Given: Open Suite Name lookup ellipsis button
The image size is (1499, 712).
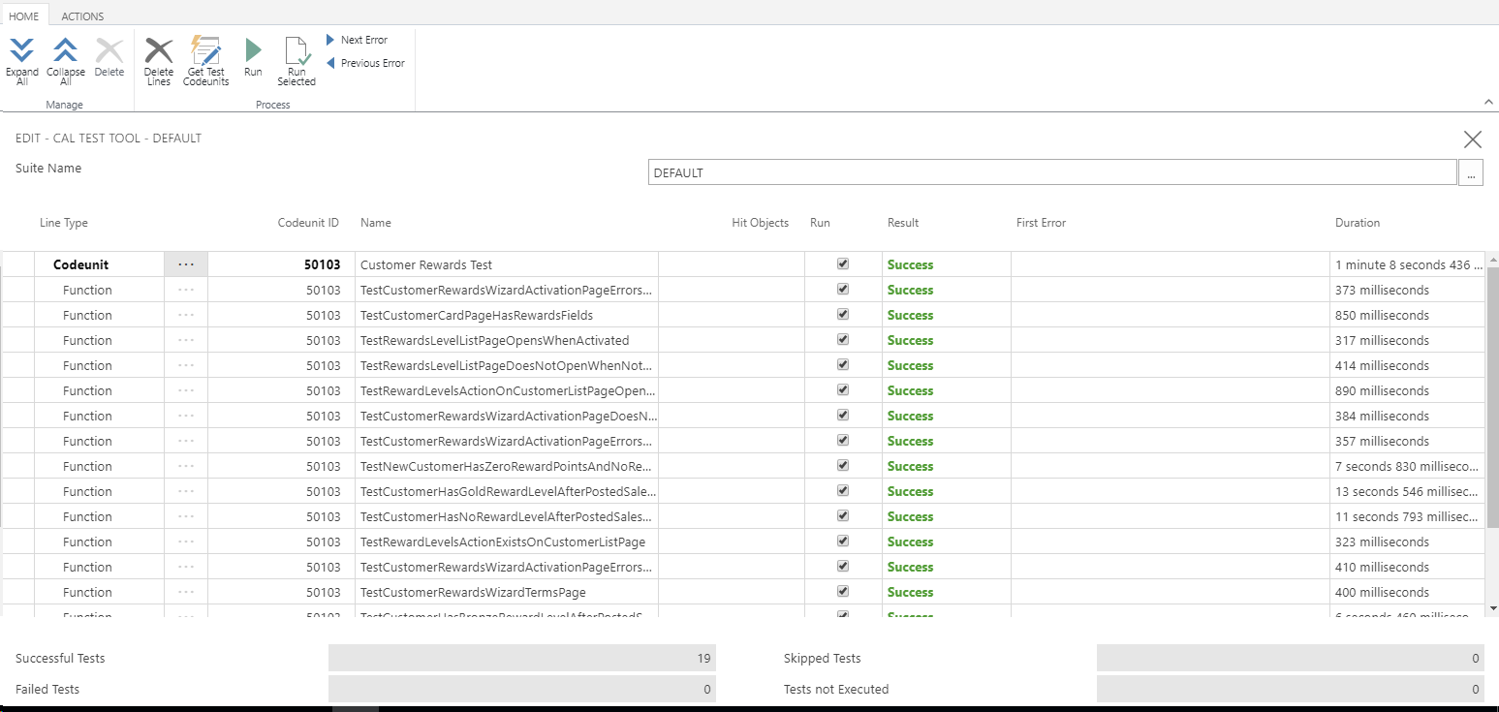Looking at the screenshot, I should tap(1470, 173).
